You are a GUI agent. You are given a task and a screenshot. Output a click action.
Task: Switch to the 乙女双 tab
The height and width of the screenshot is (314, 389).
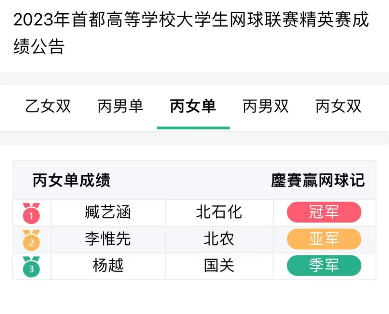click(x=48, y=107)
